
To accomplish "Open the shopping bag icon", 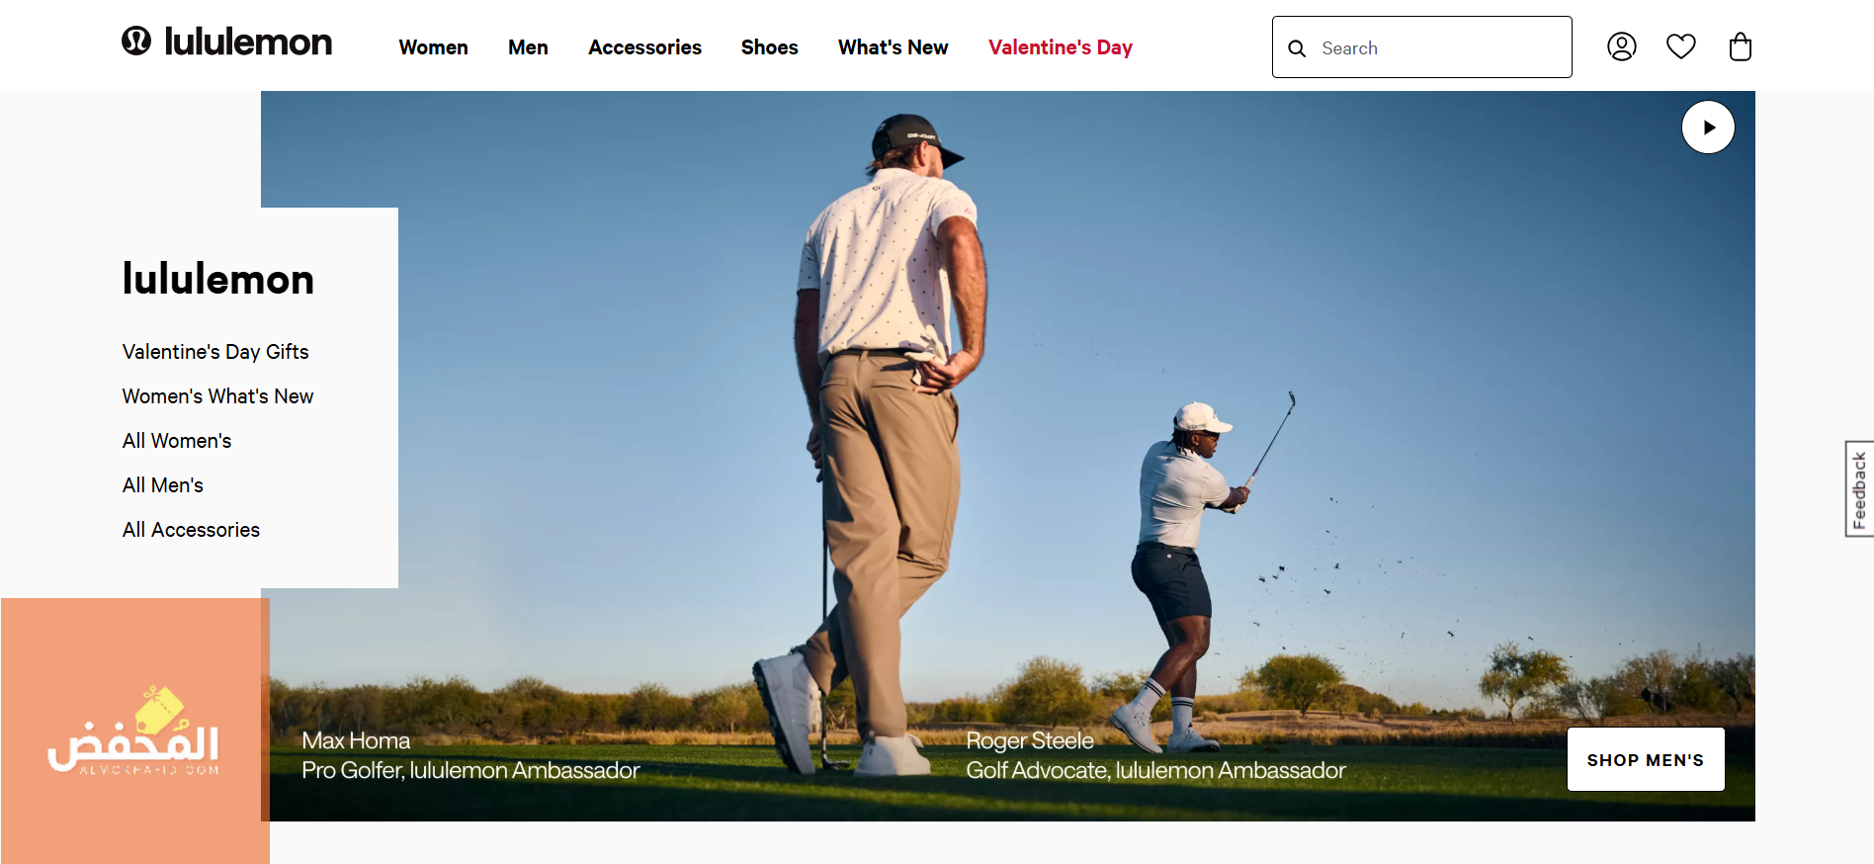I will click(1741, 46).
